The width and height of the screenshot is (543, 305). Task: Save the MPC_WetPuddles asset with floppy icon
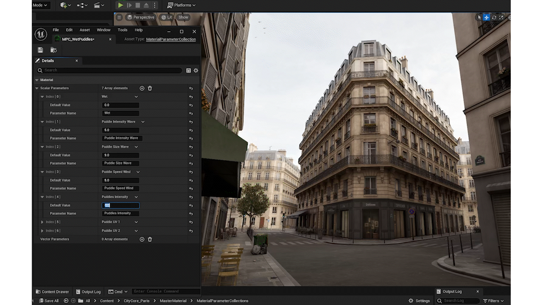pos(40,50)
